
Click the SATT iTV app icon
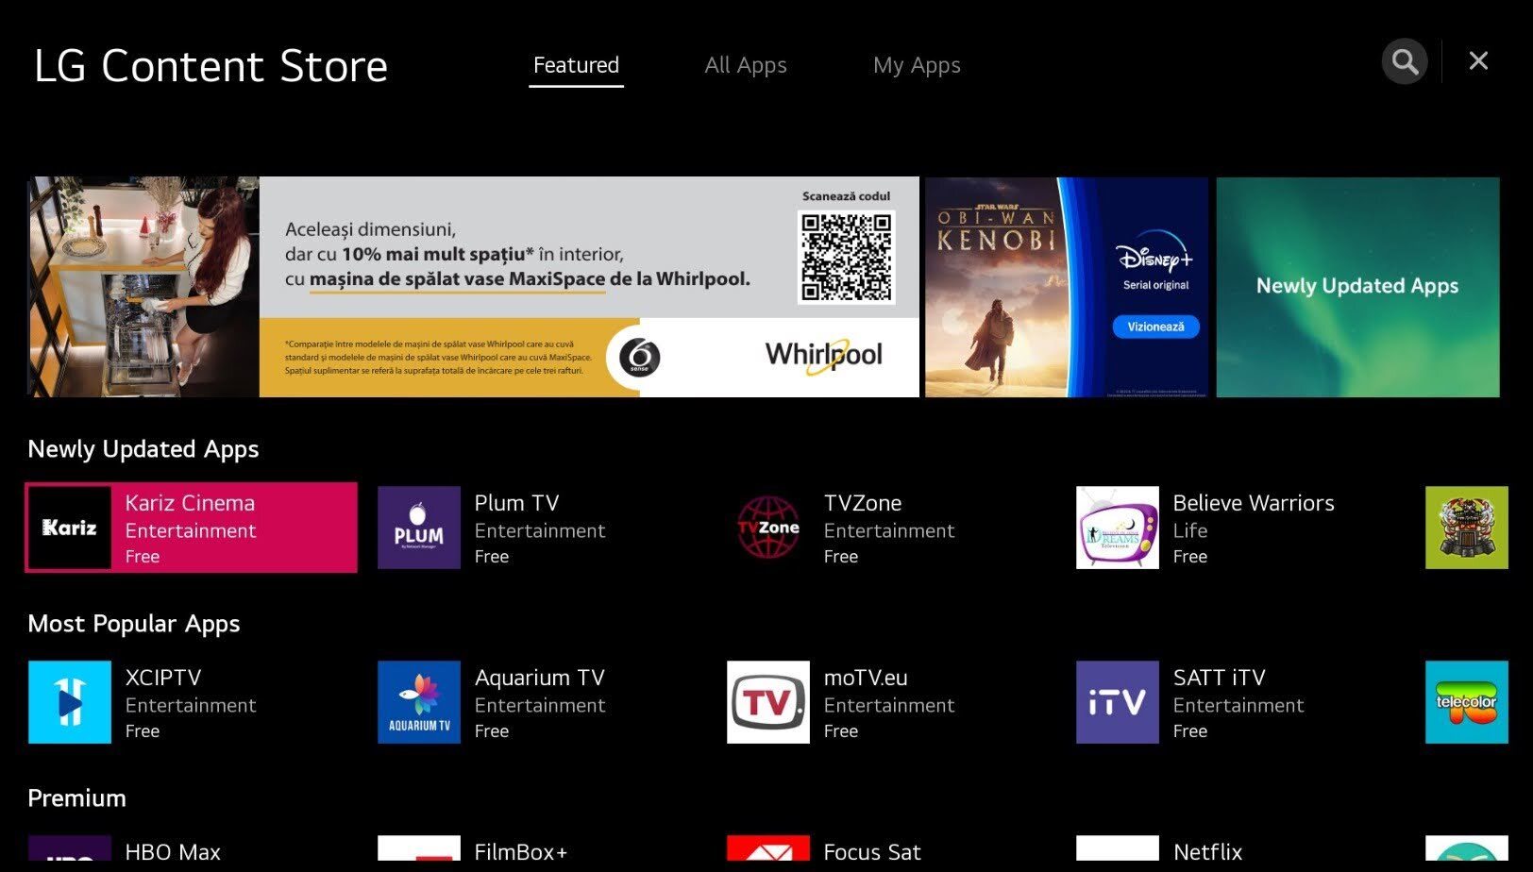[1117, 702]
